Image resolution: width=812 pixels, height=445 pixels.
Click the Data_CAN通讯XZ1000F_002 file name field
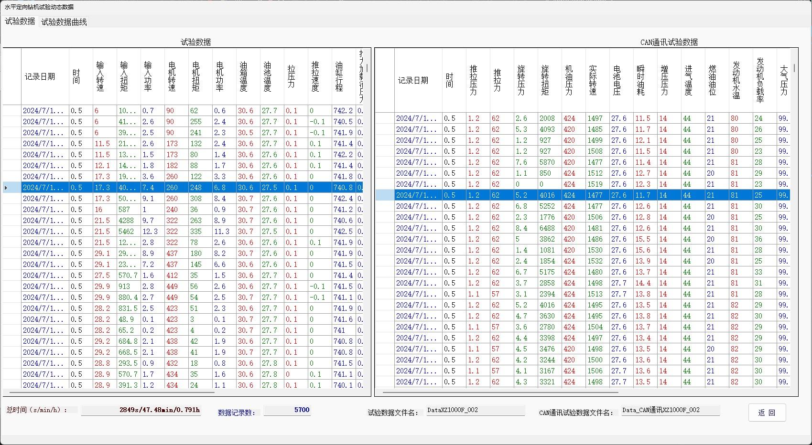click(x=671, y=410)
